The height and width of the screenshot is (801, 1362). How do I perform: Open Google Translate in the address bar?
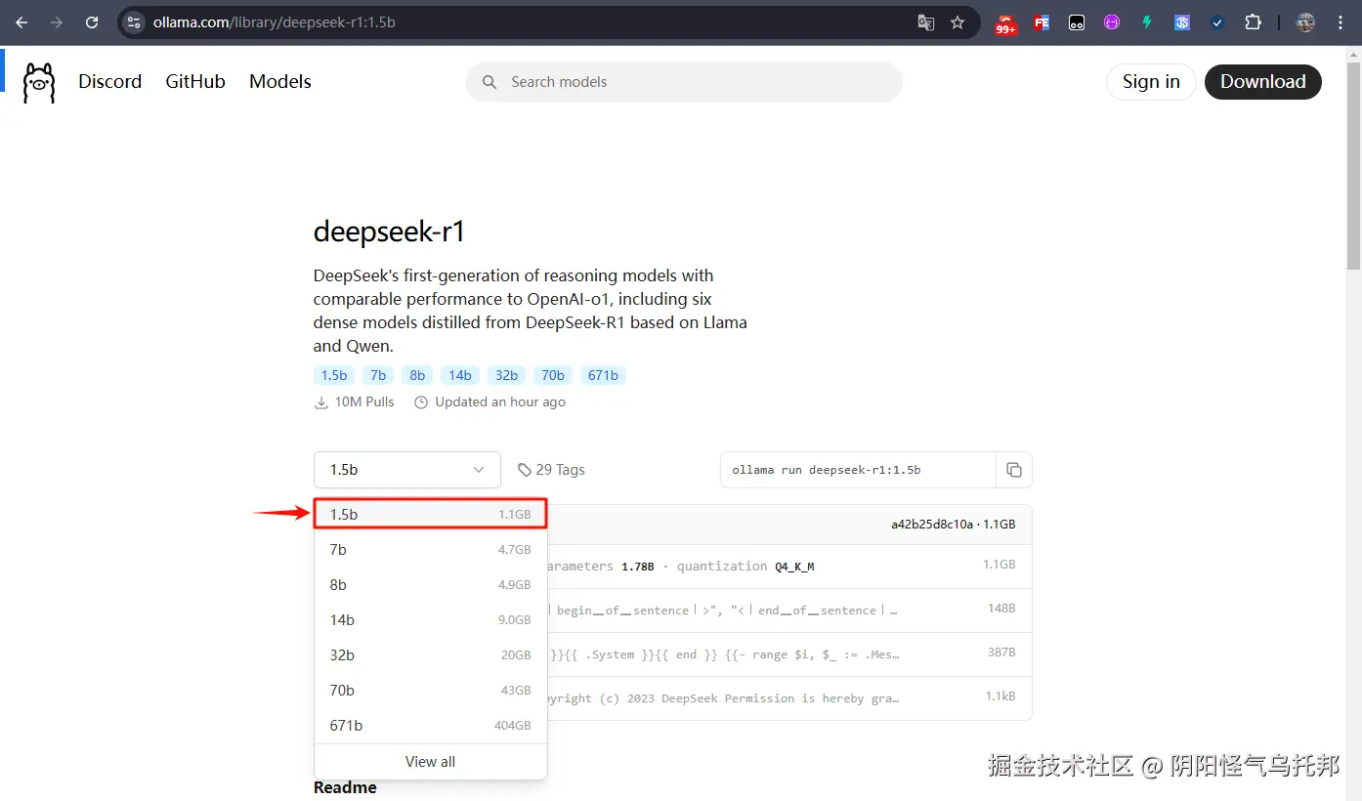pos(925,21)
